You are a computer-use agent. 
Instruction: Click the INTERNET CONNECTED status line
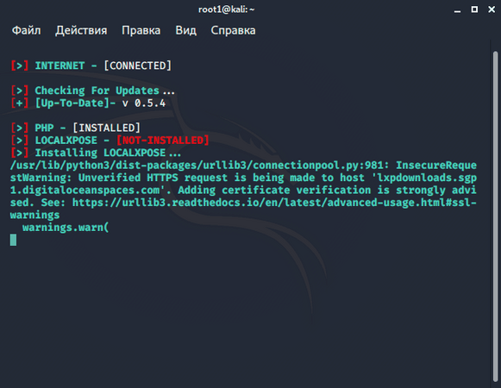click(91, 66)
